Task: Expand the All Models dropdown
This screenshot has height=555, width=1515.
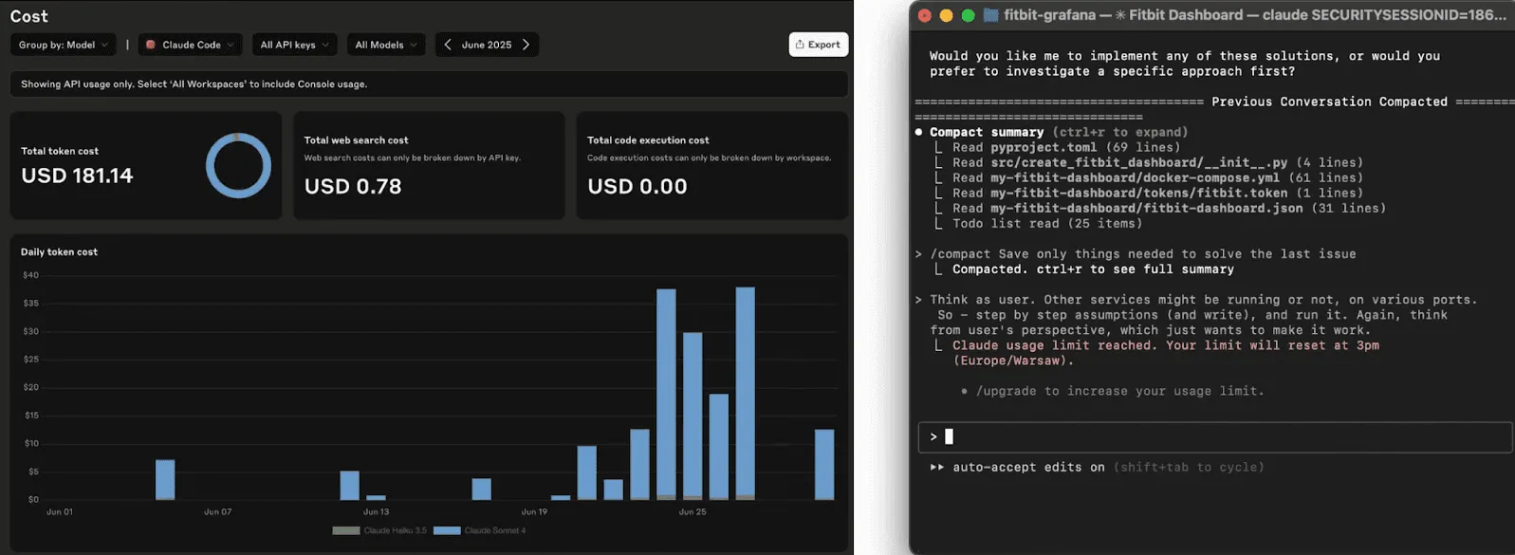Action: [385, 45]
